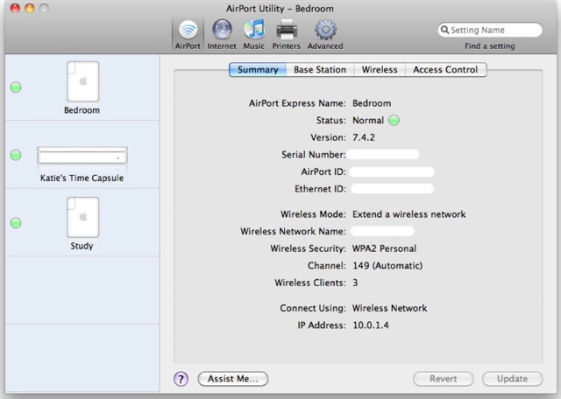Click the Wireless Clients value 3

point(355,283)
